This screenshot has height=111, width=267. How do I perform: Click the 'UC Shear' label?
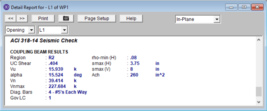point(21,63)
